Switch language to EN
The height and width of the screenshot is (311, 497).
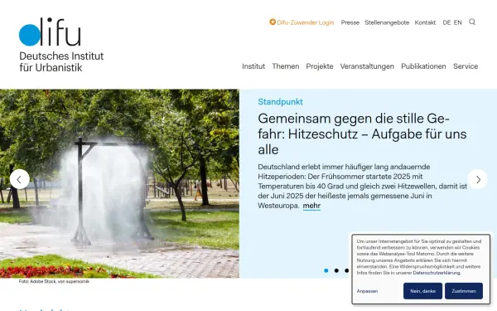(457, 22)
